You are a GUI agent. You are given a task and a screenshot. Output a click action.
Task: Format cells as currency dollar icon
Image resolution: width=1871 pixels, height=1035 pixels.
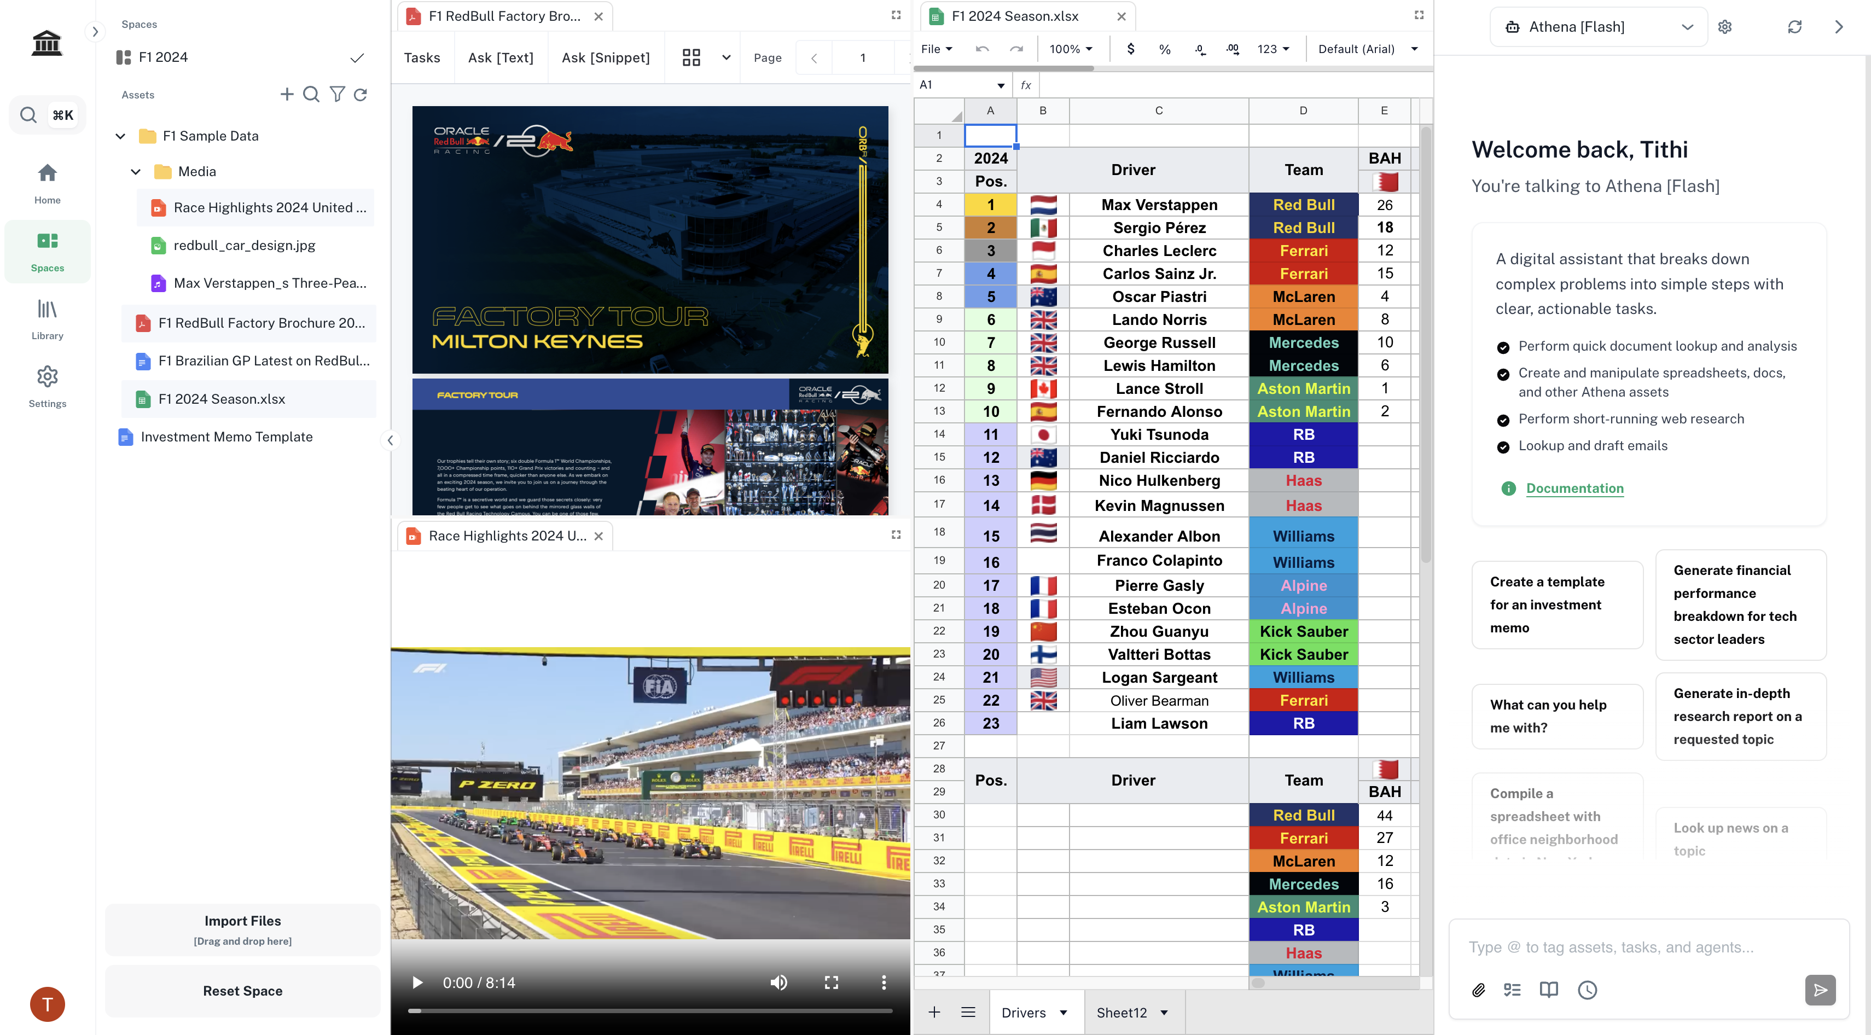[1130, 49]
